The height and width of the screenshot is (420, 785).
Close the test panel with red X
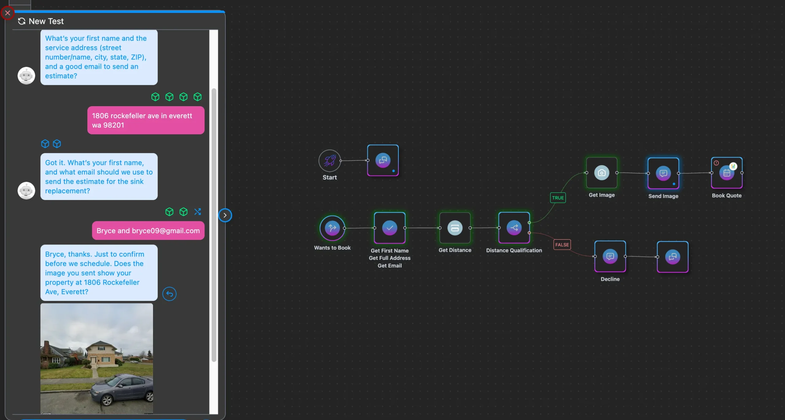tap(8, 13)
